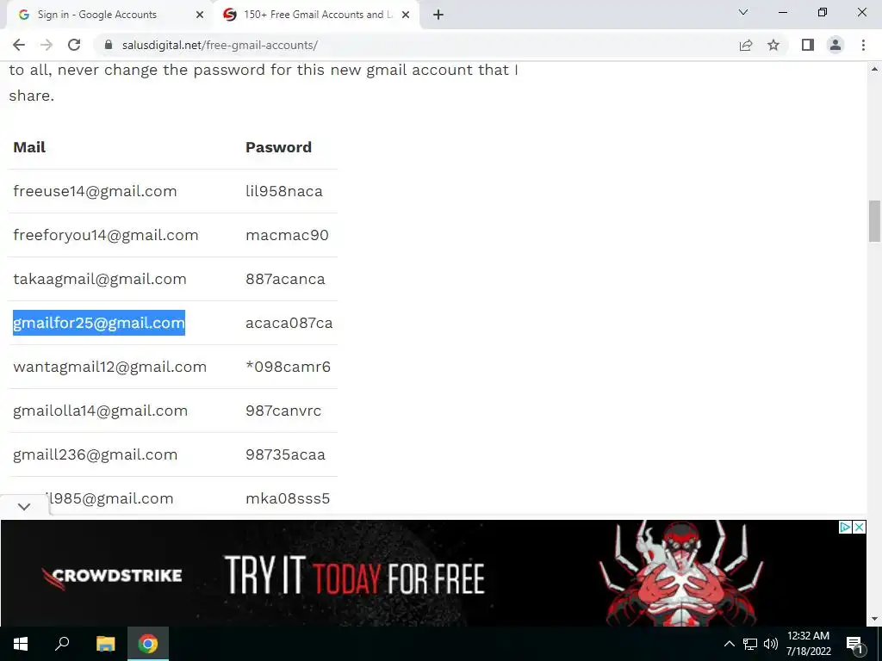Collapse the bottom ad panel chevron

point(23,506)
